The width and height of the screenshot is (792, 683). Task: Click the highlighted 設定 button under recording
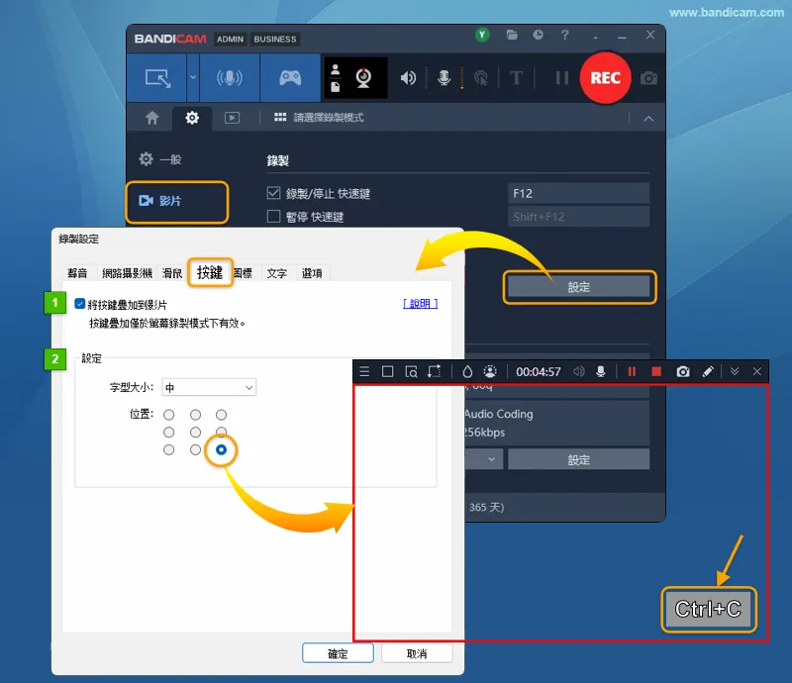[x=578, y=287]
